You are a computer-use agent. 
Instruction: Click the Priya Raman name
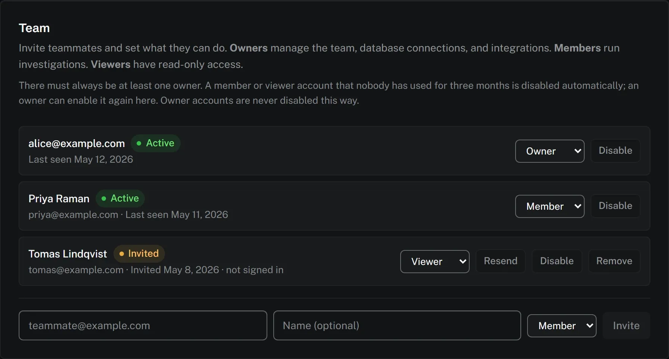point(59,199)
